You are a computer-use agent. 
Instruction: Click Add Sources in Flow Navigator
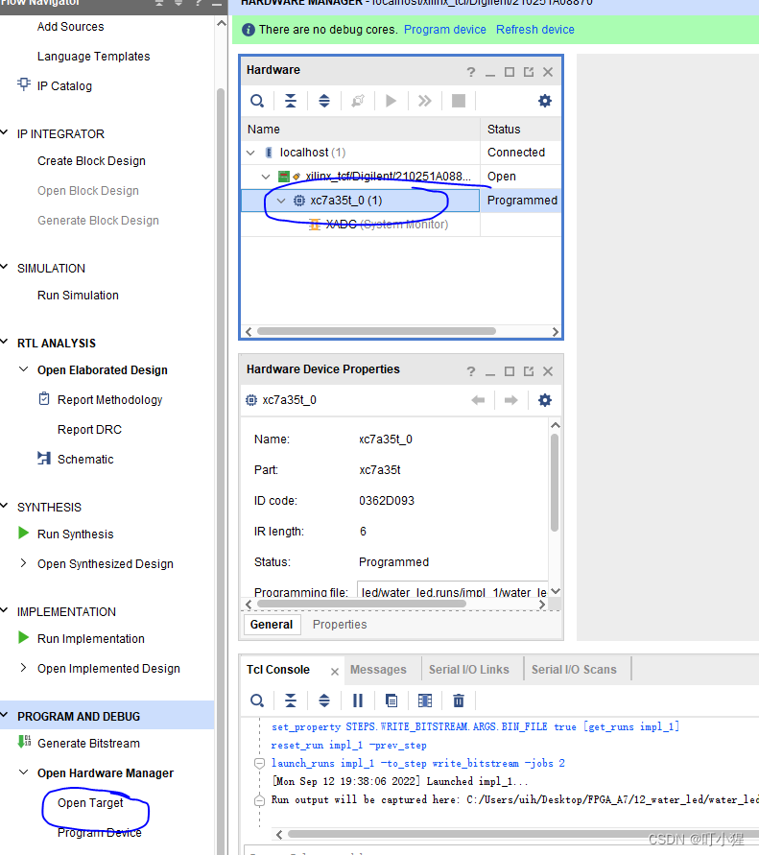tap(70, 26)
